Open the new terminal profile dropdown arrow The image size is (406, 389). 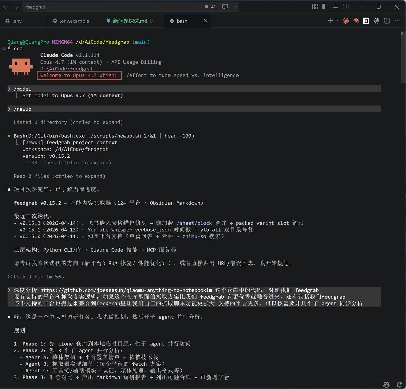click(x=337, y=21)
